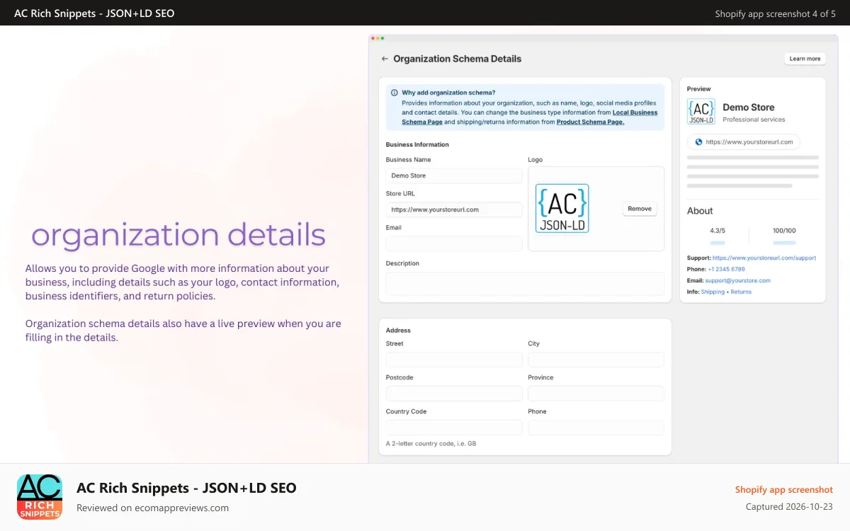Open the Returns link in preview Info
Viewport: 850px width, 531px height.
741,292
